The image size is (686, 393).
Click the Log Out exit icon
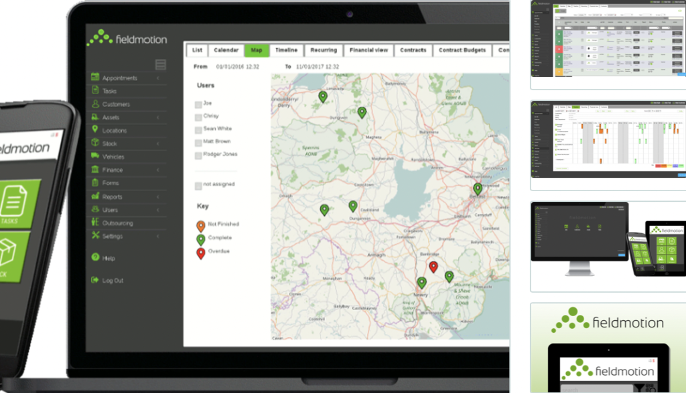95,279
